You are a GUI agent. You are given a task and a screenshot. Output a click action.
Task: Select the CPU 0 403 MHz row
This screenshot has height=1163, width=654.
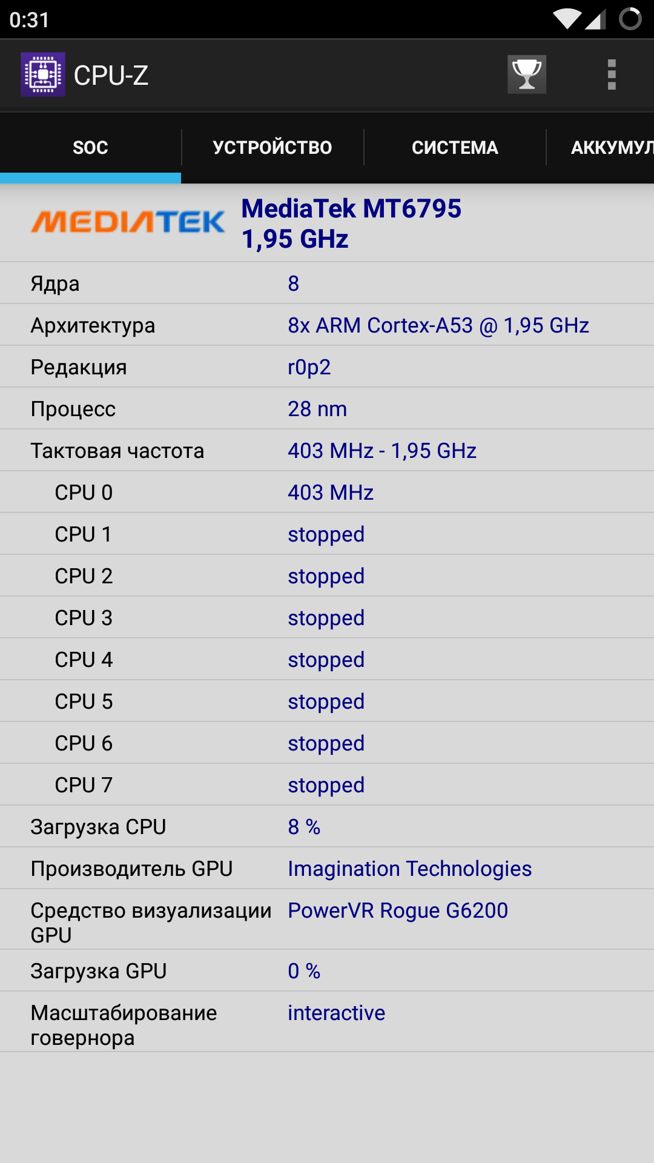[x=327, y=492]
